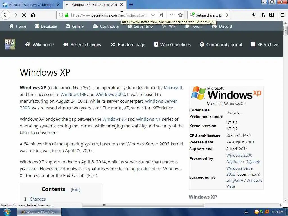Select the Windows XP - BetaArchive Wiki tab
The height and width of the screenshot is (216, 288).
pos(94,5)
